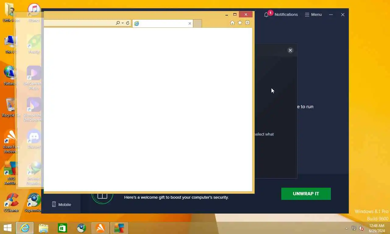Click the AVG taskbar icon
This screenshot has height=234, width=390.
pyautogui.click(x=119, y=228)
